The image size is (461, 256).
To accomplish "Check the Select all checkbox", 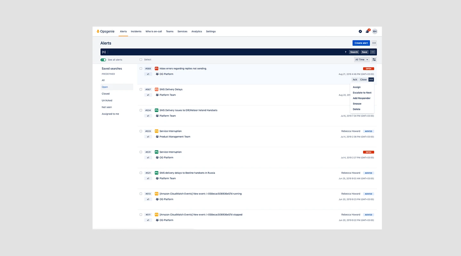I will pyautogui.click(x=141, y=60).
